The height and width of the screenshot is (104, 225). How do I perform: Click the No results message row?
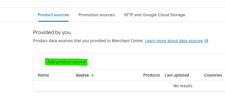click(x=183, y=86)
